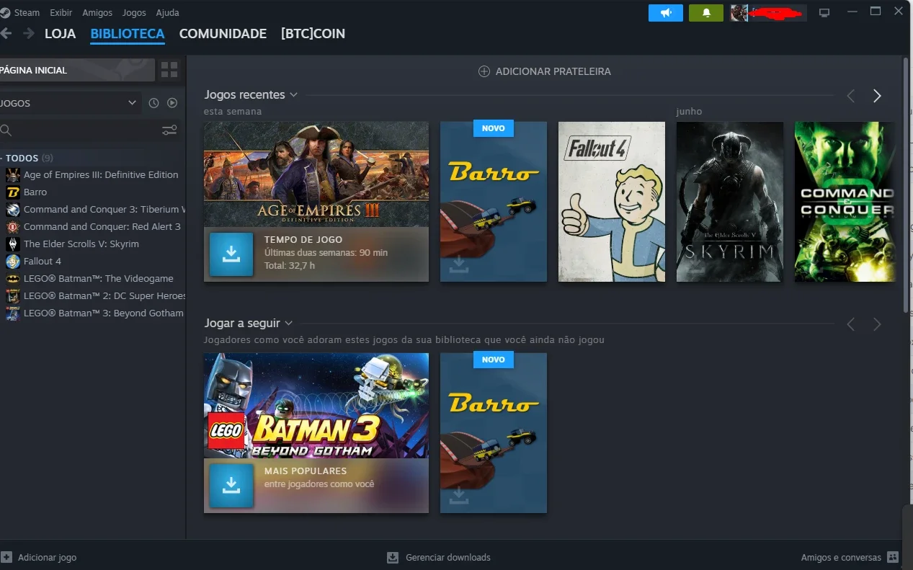Click Adicionar jogo
Viewport: 913px width, 570px height.
coord(39,557)
